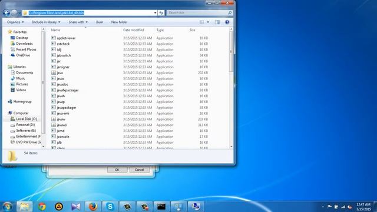Image resolution: width=377 pixels, height=212 pixels.
Task: Select the extcheck file
Action: [x=63, y=44]
